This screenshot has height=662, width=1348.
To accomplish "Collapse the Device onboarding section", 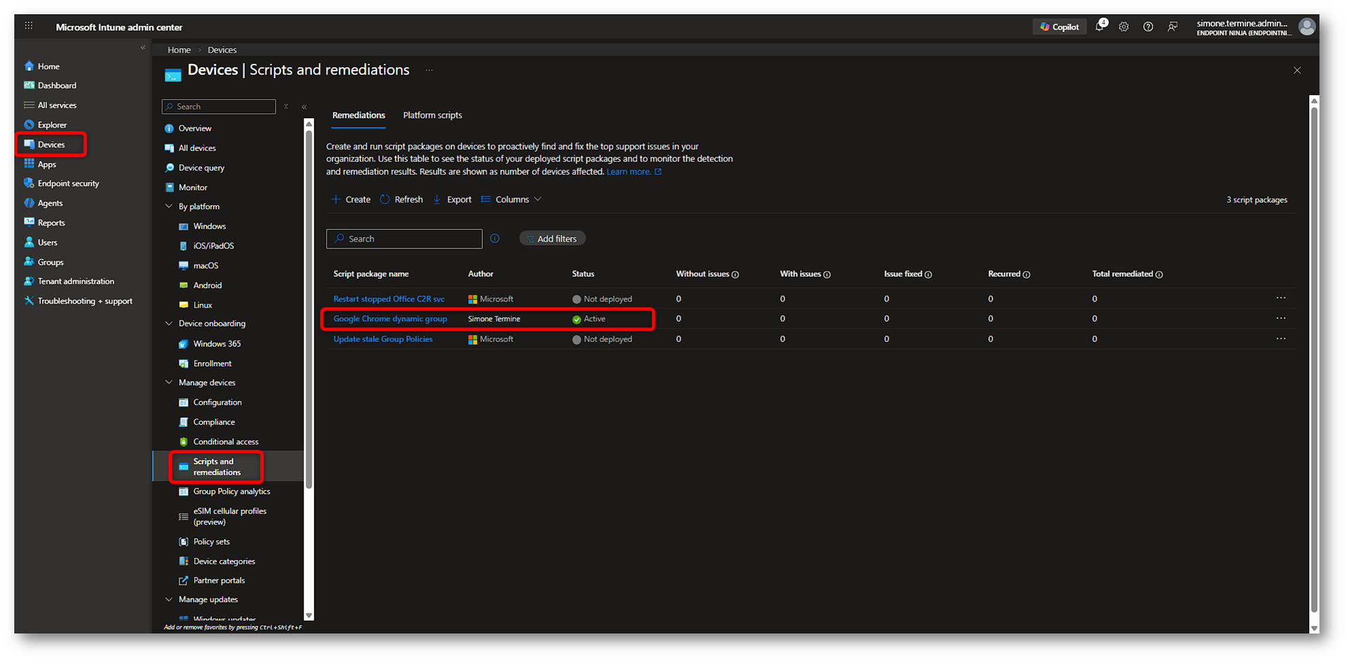I will [169, 324].
